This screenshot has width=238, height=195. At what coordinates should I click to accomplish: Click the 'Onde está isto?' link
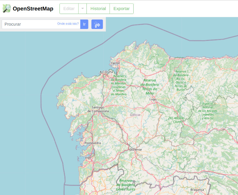[x=68, y=24]
